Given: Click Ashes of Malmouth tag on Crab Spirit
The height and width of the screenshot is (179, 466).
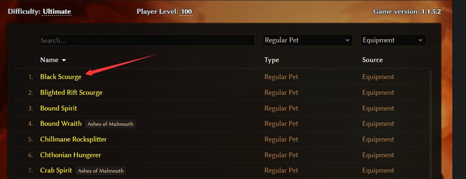Looking at the screenshot, I should pyautogui.click(x=101, y=171).
